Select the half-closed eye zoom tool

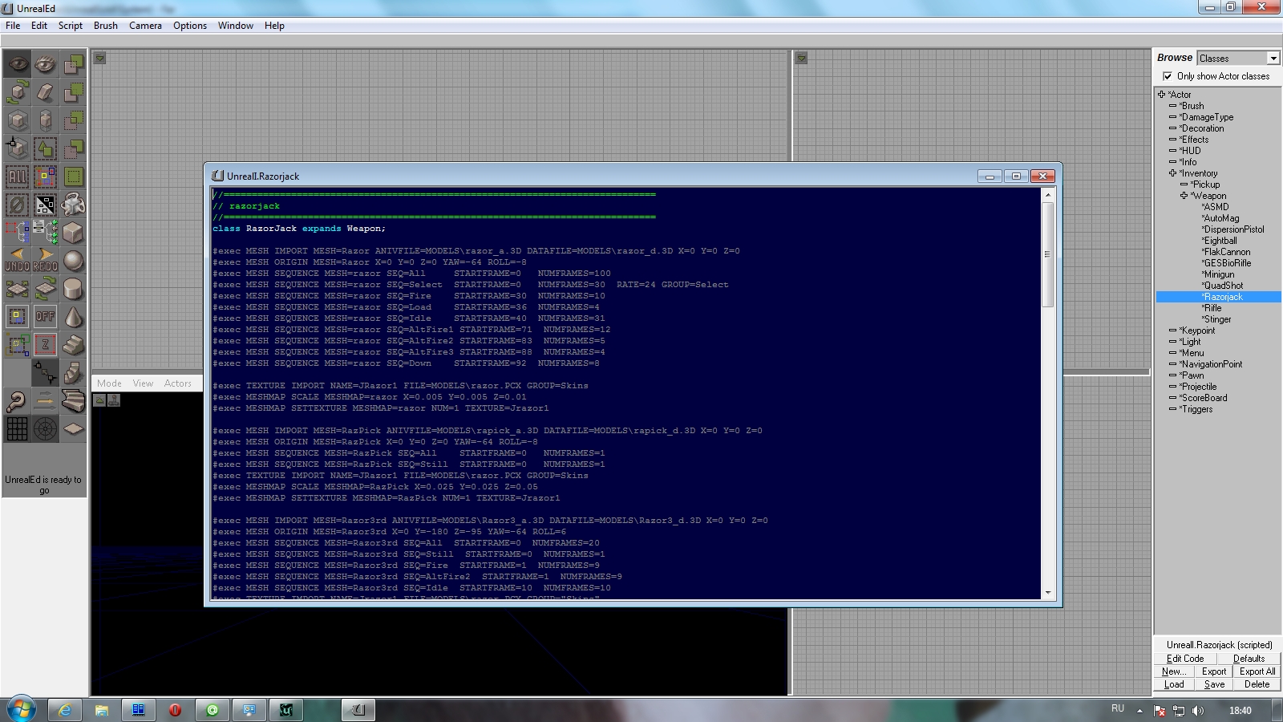pyautogui.click(x=46, y=64)
